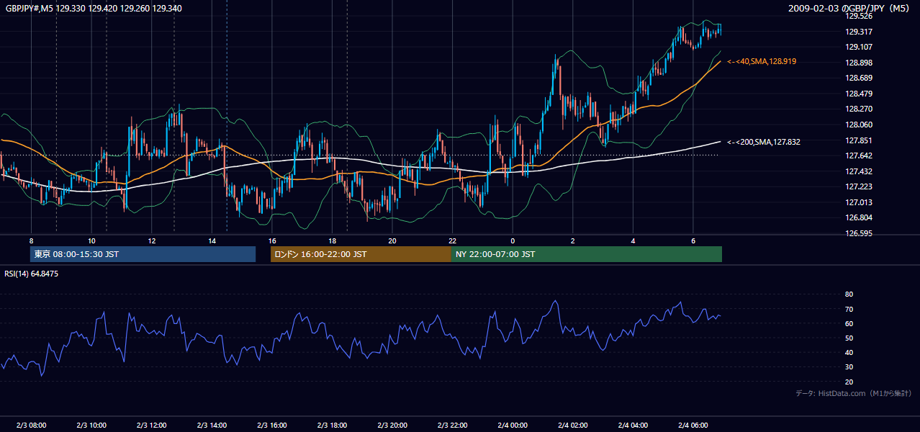Click price axis value 128.898
Viewport: 920px width, 432px height.
tap(859, 63)
